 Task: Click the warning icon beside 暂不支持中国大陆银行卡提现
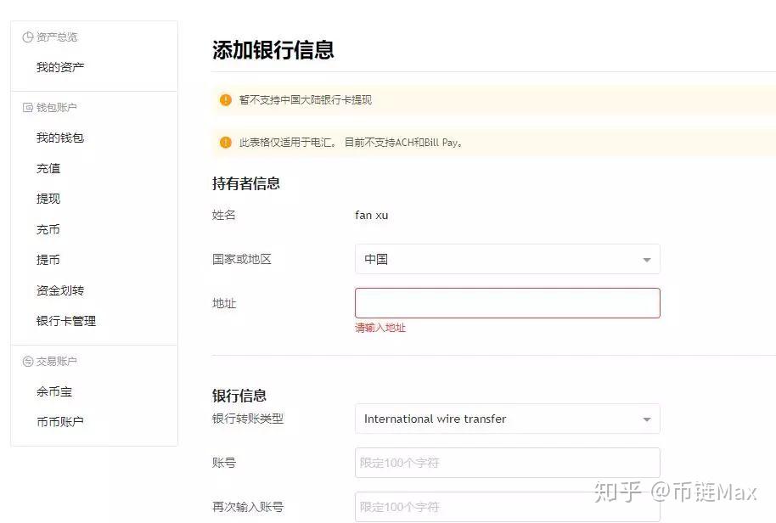click(x=225, y=100)
